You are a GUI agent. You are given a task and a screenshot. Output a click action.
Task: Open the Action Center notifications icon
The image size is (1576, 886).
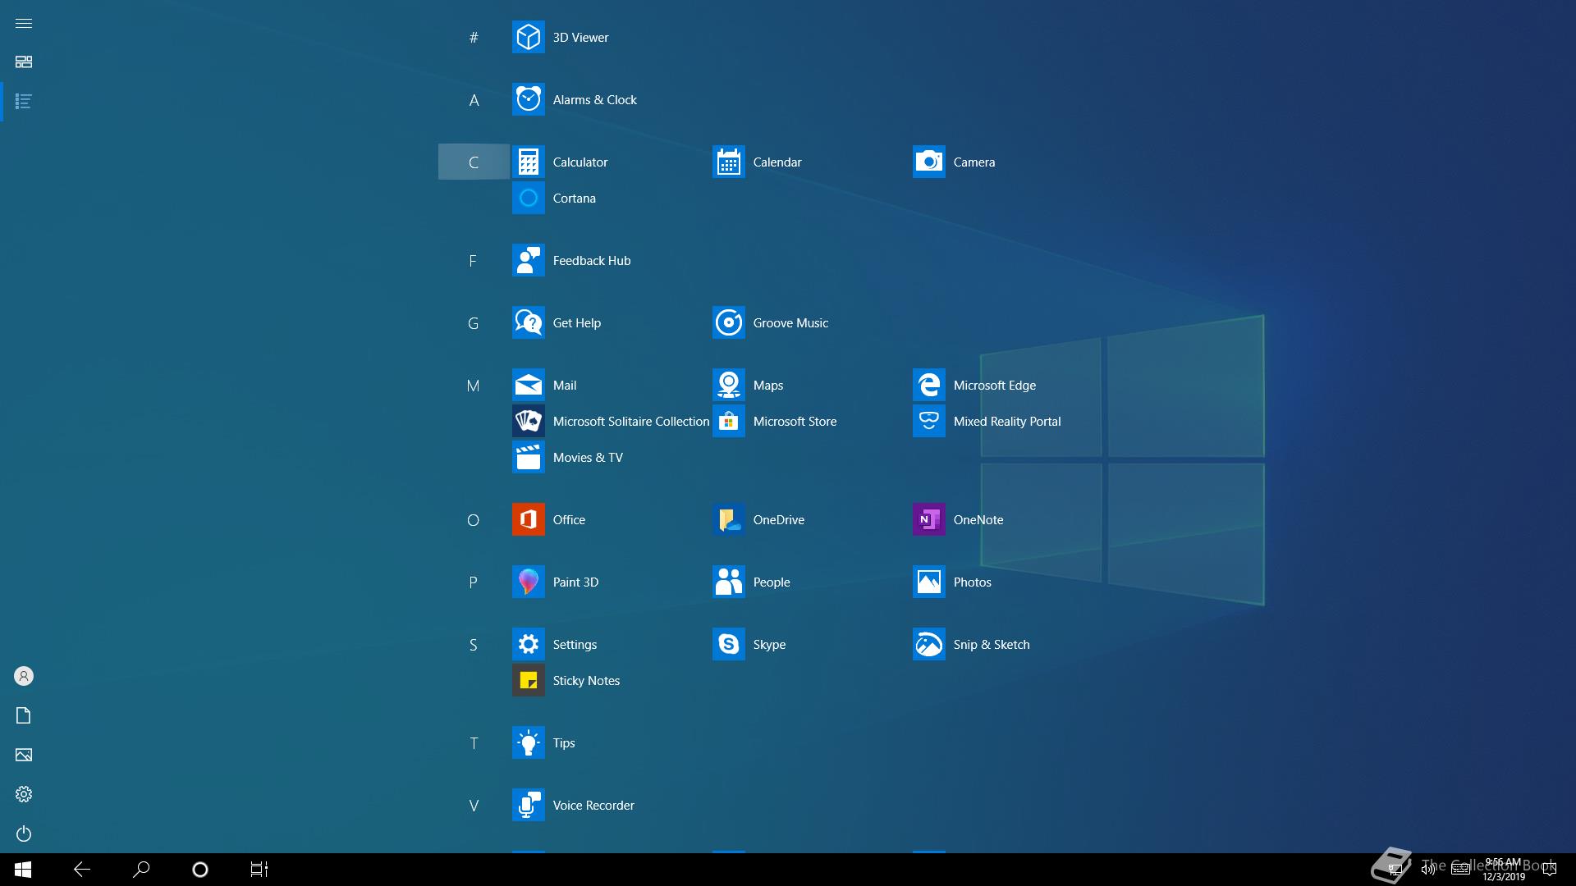pos(1550,870)
